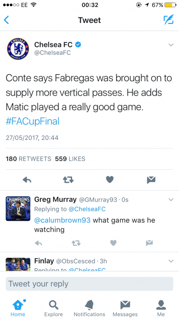Tap the compose new tweet icon

point(169,20)
